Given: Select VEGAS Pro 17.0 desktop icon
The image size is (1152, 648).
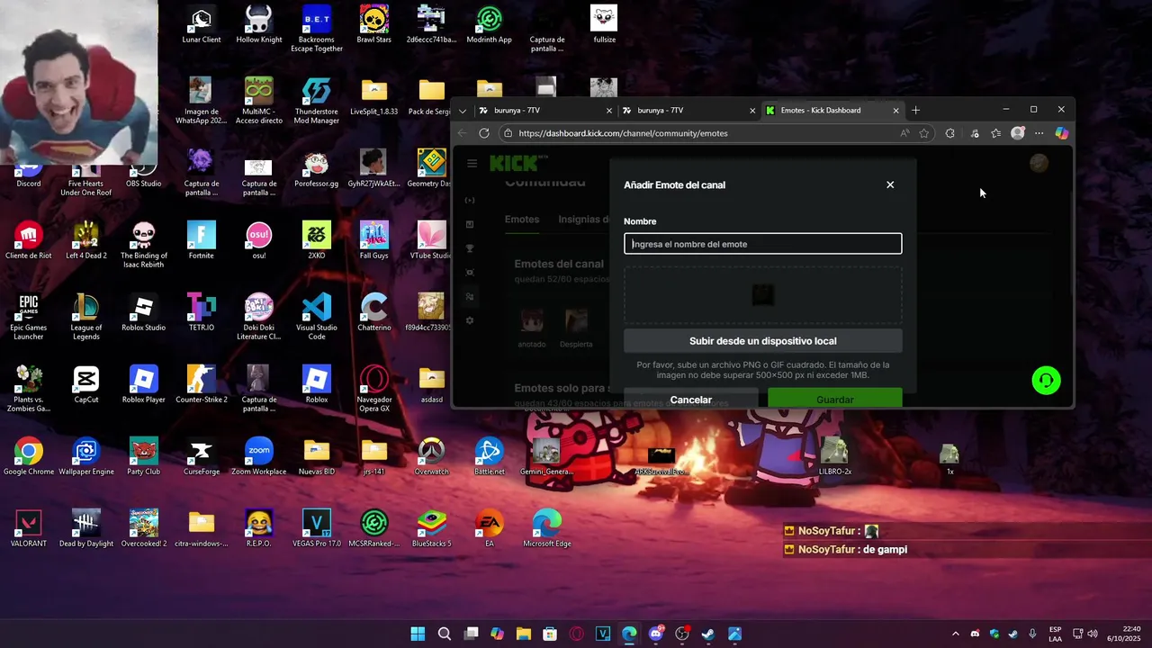Looking at the screenshot, I should pos(317,529).
